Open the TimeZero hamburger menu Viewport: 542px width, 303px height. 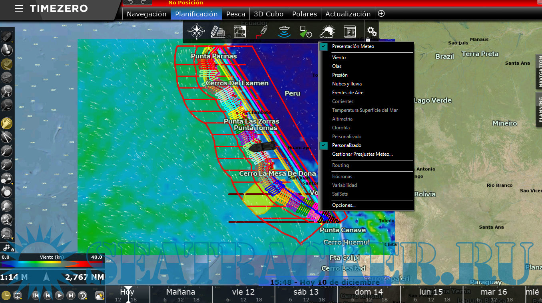[19, 9]
